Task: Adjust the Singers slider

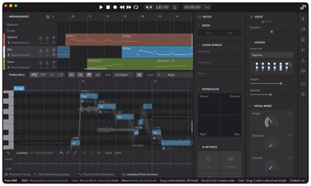Action: [x=281, y=84]
